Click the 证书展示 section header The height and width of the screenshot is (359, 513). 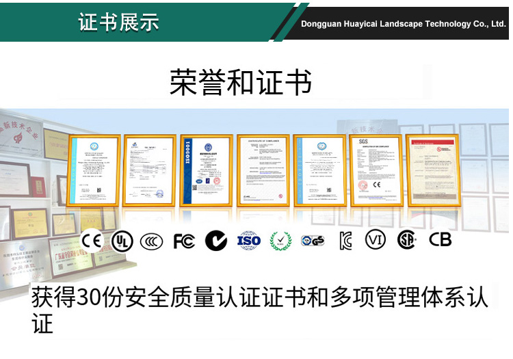click(x=119, y=22)
